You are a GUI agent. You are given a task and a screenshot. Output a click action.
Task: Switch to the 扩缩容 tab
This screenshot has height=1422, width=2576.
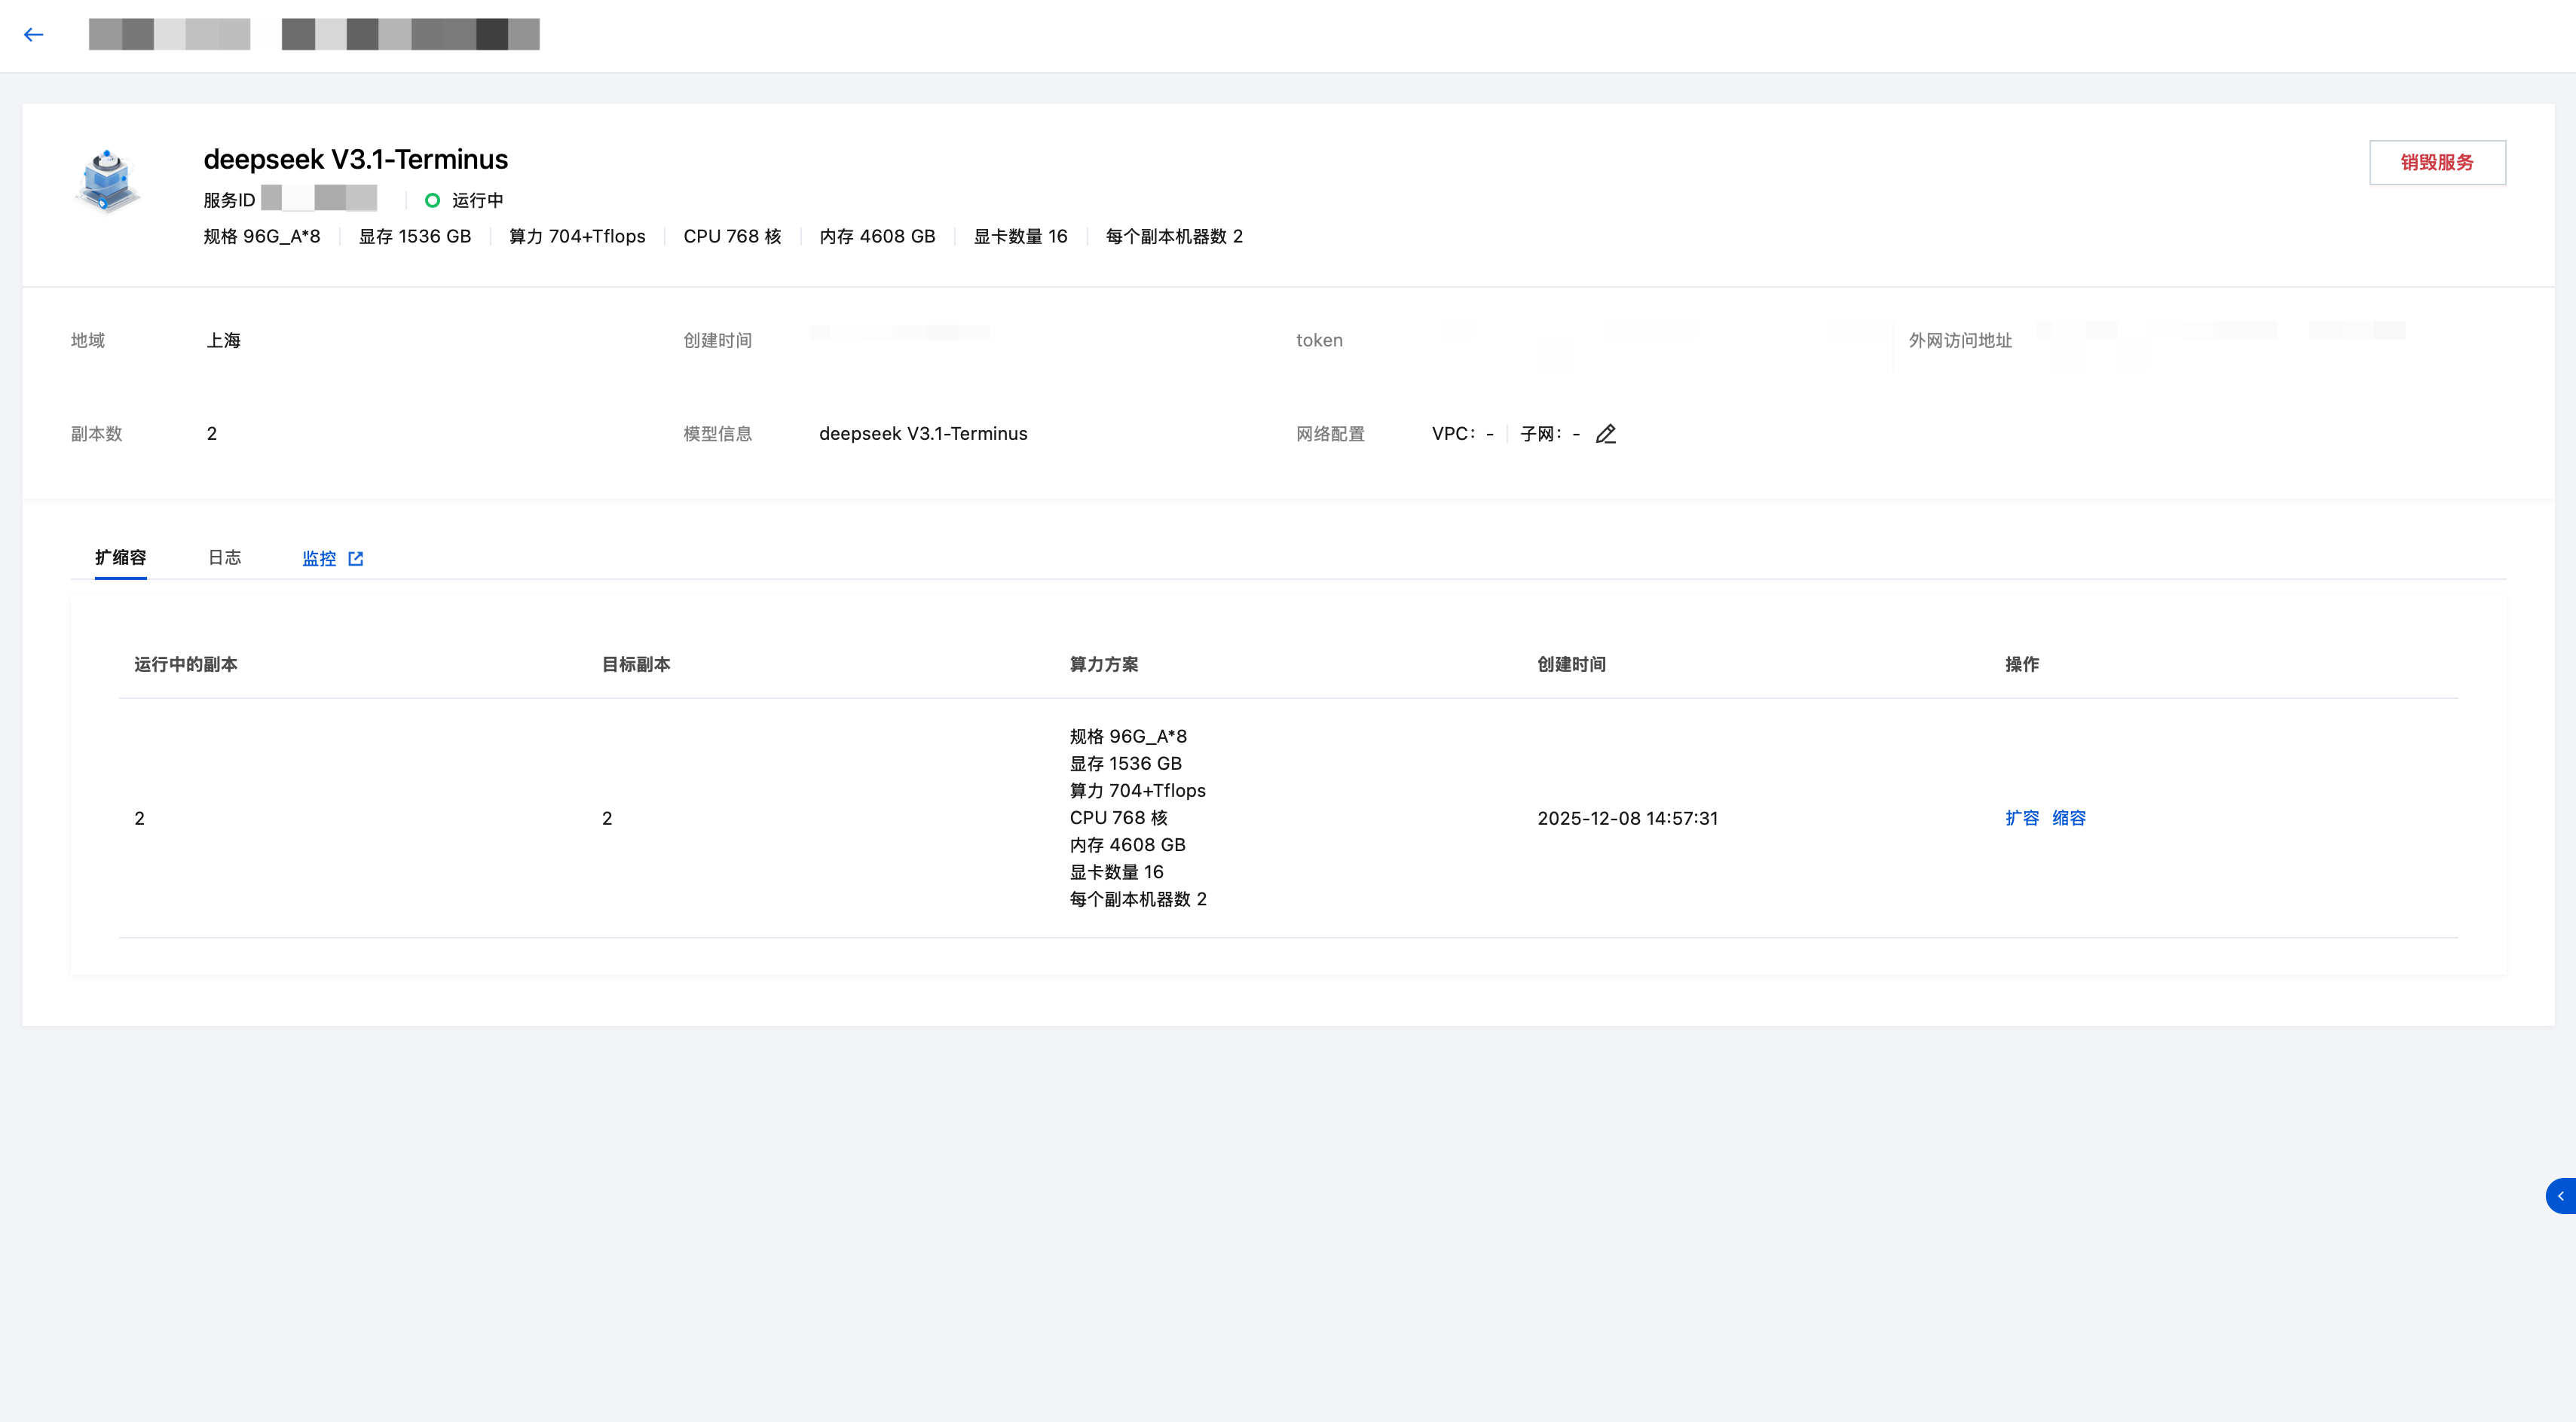[x=120, y=557]
